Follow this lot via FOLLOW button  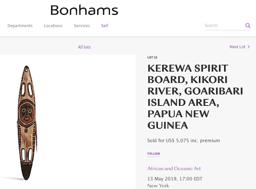pyautogui.click(x=154, y=154)
